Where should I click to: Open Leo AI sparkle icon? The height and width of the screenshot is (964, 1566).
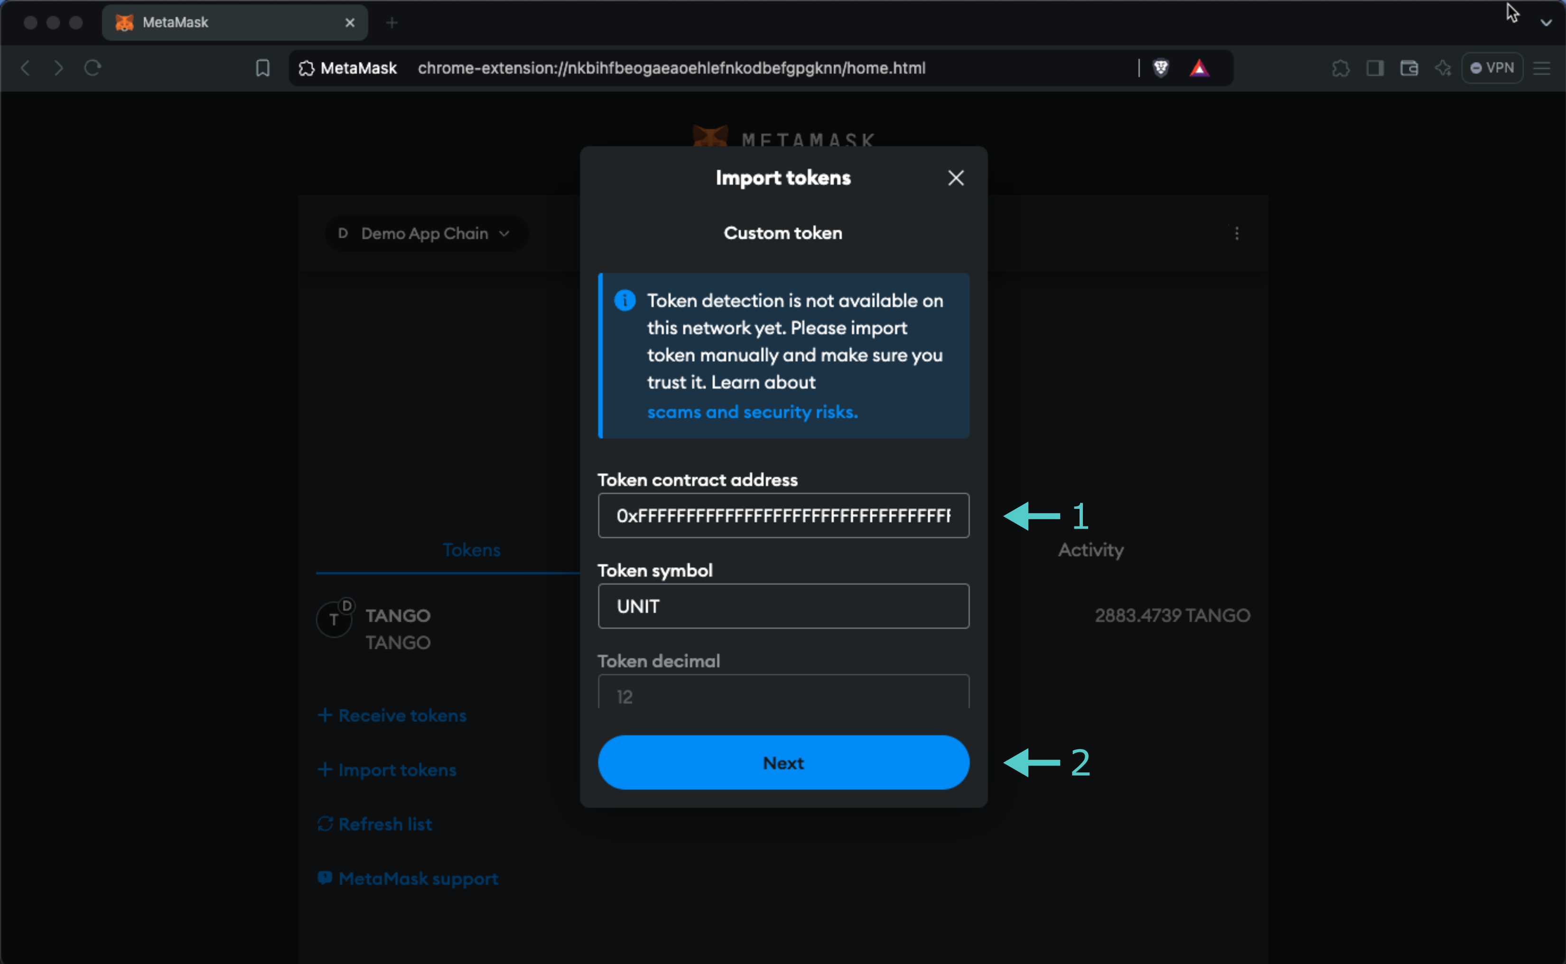click(1442, 68)
